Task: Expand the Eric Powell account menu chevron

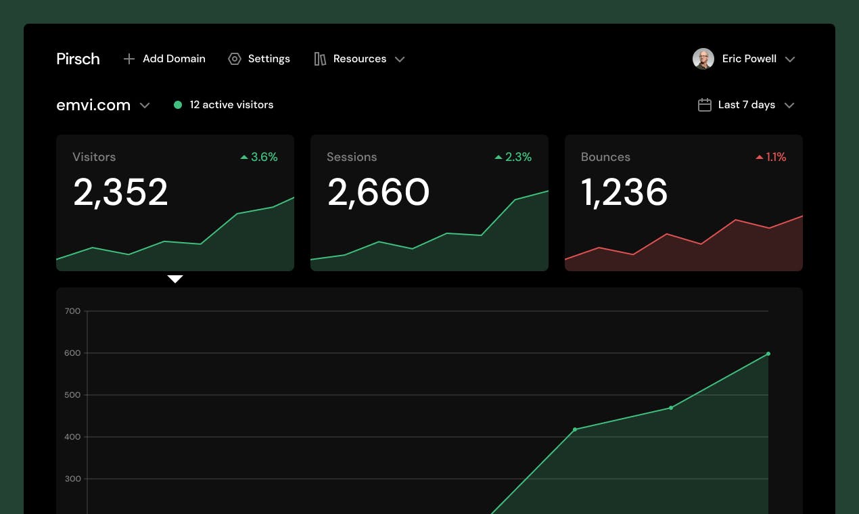Action: pos(789,60)
